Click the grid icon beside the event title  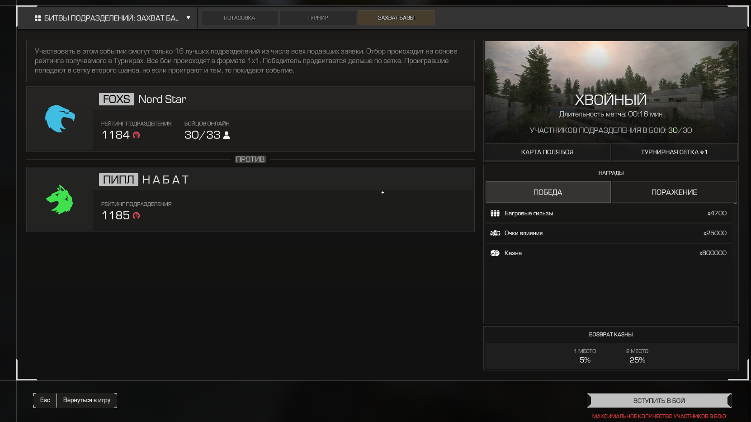(x=38, y=18)
